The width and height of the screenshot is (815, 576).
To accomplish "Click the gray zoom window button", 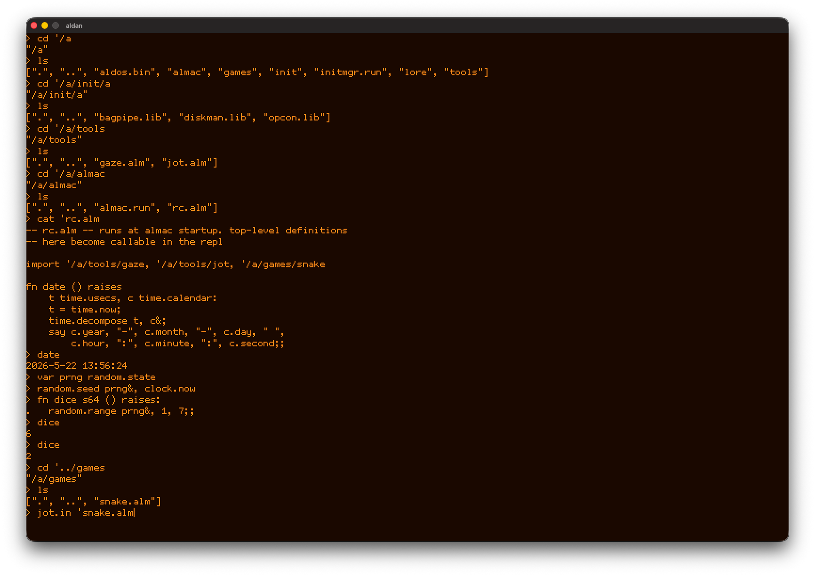I will coord(56,25).
